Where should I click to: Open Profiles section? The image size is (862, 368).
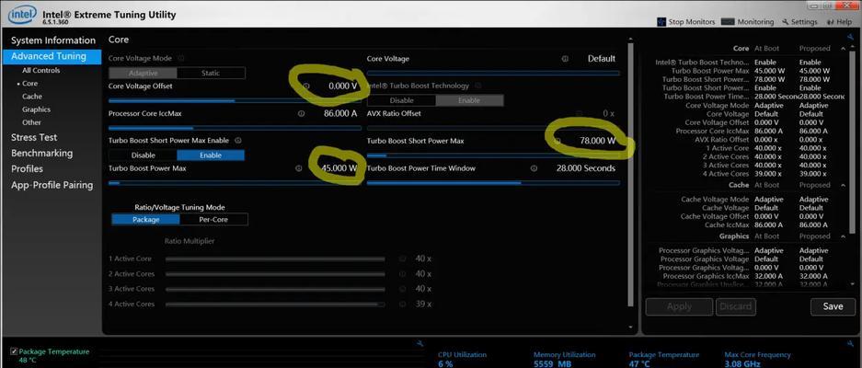point(27,169)
